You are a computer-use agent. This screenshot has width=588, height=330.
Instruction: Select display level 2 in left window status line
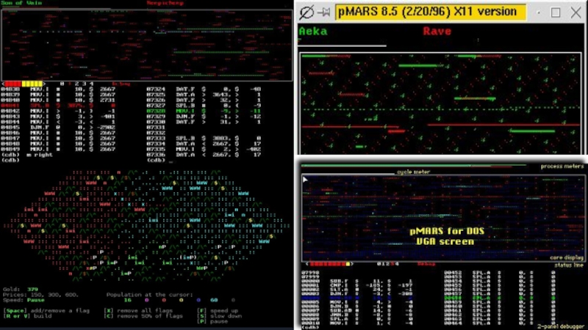77,84
